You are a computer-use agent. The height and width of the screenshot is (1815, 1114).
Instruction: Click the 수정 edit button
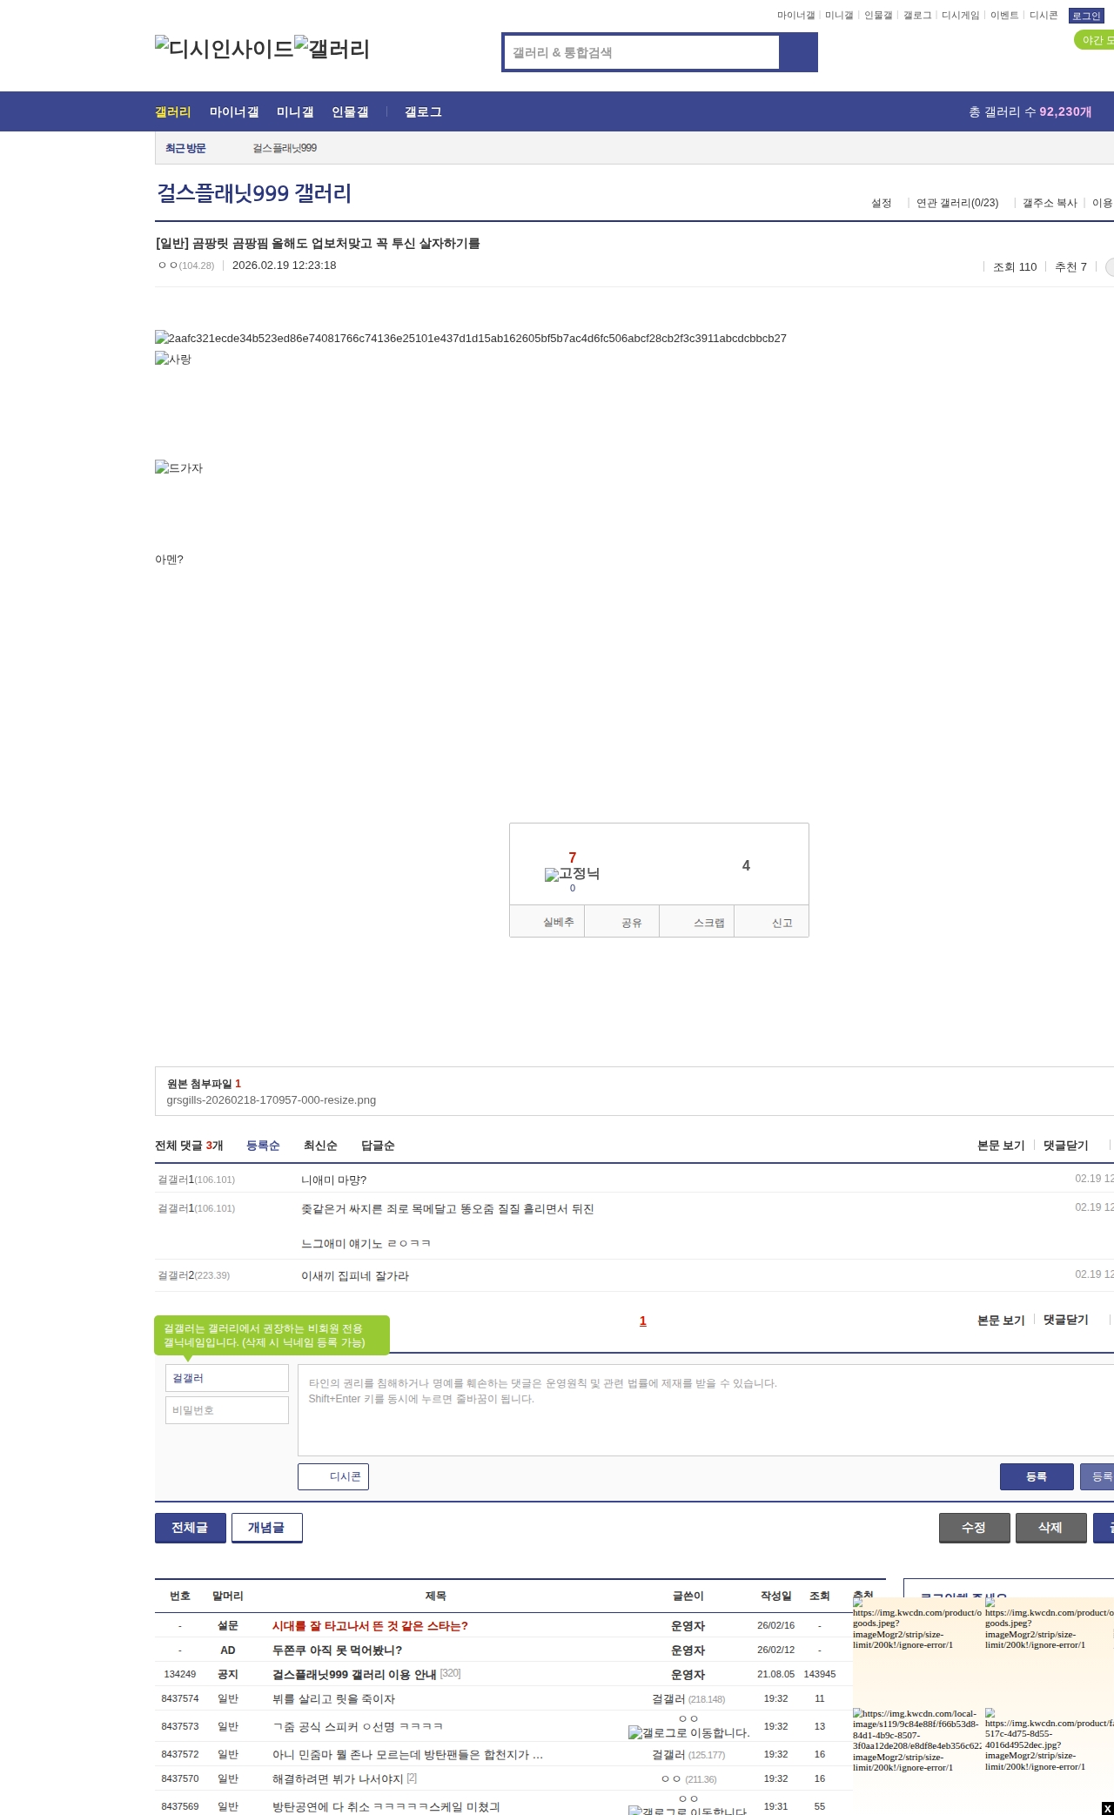[975, 1528]
